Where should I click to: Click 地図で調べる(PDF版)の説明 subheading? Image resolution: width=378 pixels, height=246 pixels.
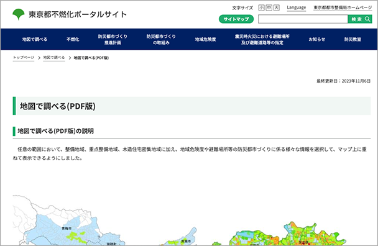56,131
